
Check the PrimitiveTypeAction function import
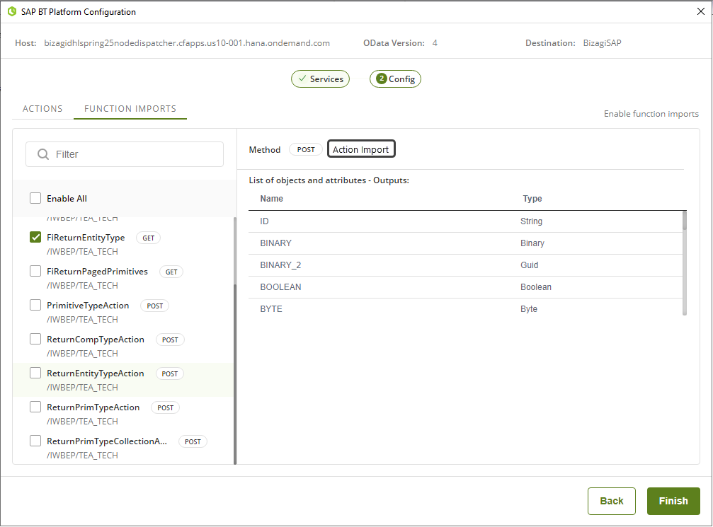35,306
